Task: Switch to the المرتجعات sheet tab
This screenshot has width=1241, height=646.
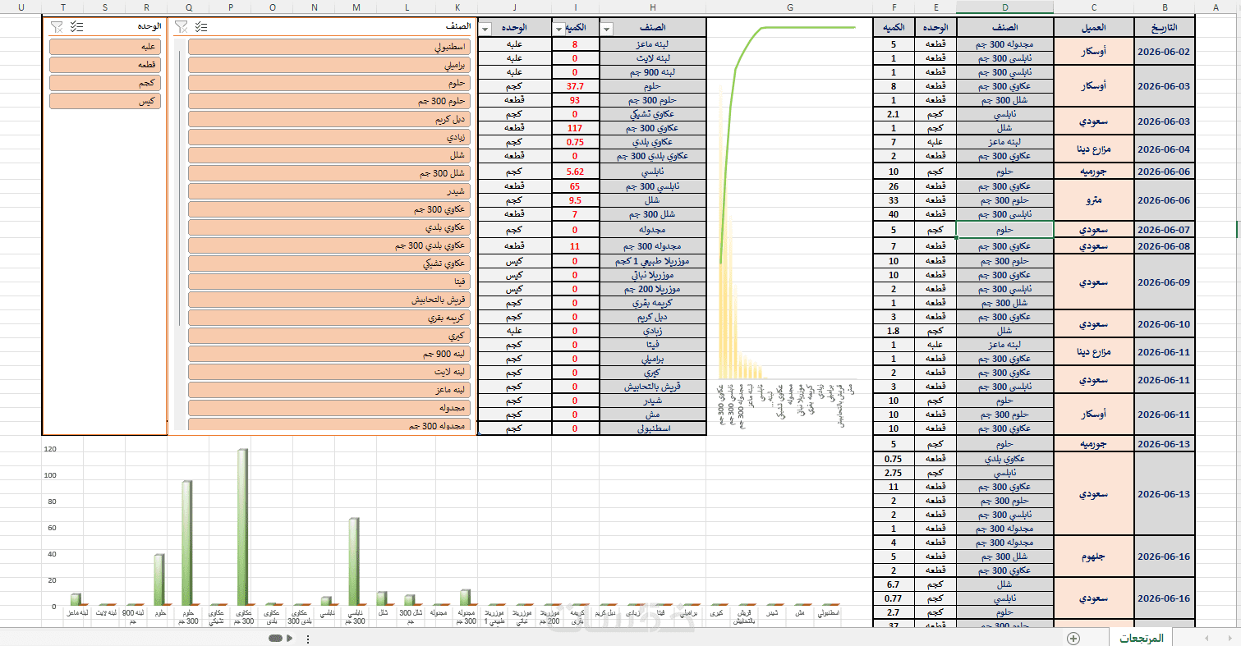Action: [1142, 638]
